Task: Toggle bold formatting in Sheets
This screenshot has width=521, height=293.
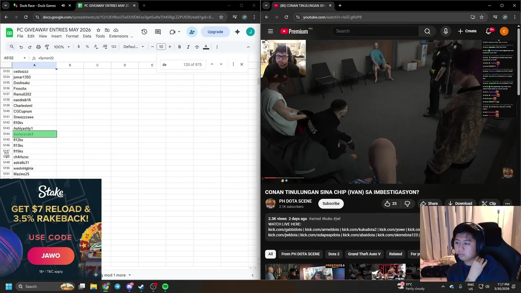Action: (x=180, y=47)
